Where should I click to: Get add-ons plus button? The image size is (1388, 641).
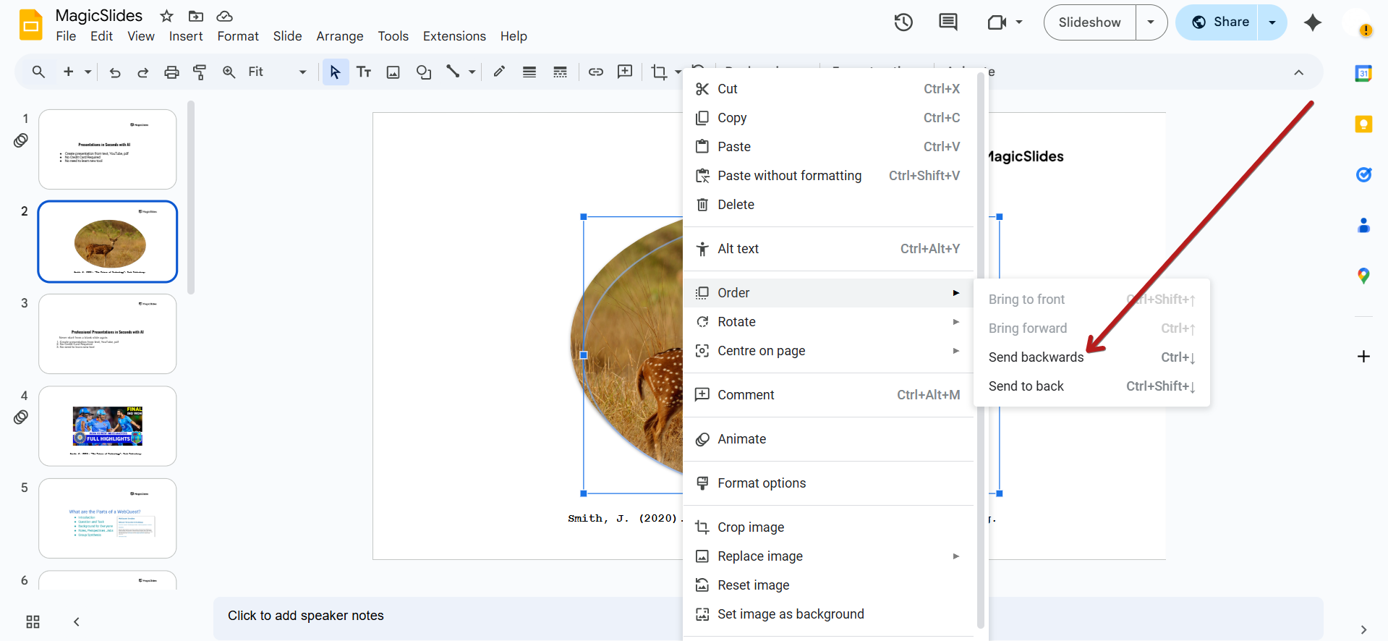click(x=1363, y=356)
